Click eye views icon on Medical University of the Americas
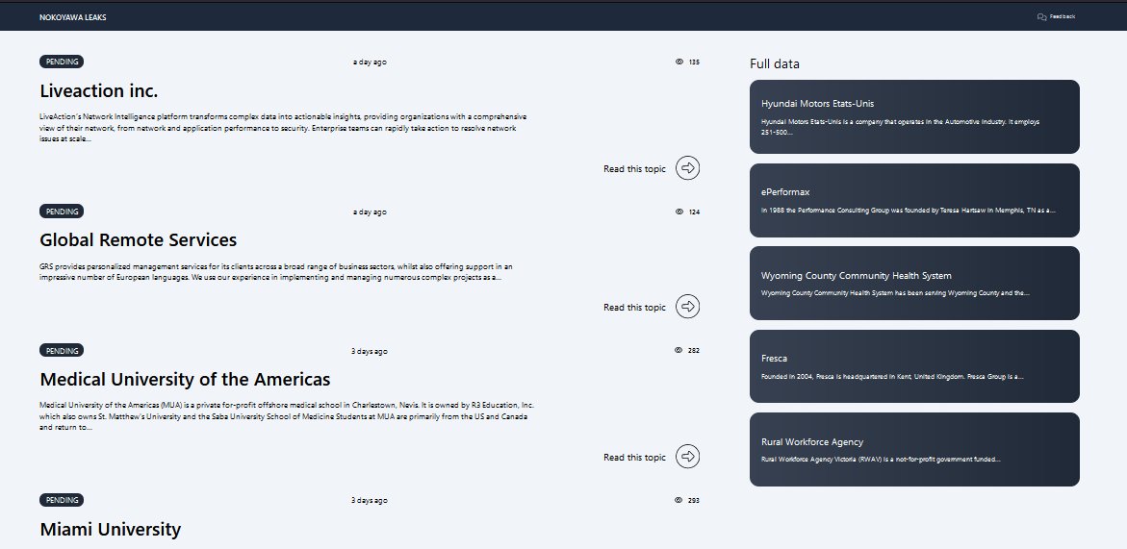This screenshot has width=1127, height=549. [x=679, y=350]
